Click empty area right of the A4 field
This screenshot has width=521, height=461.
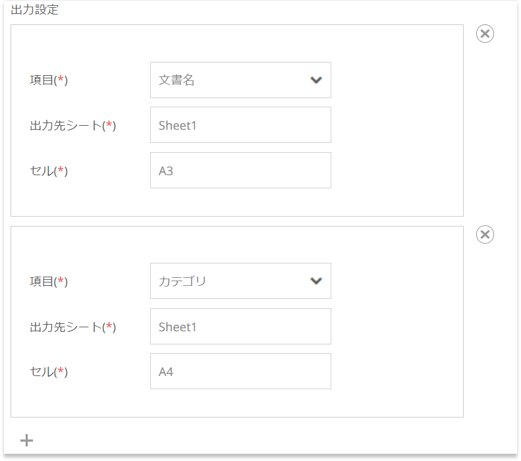397,371
